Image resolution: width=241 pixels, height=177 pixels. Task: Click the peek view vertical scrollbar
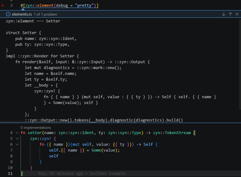click(240, 64)
